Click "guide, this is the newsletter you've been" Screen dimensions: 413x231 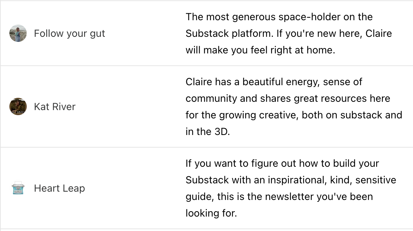tap(279, 197)
